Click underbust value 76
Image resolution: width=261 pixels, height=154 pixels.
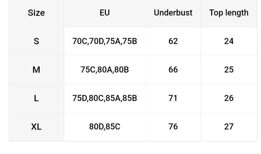[x=173, y=127]
